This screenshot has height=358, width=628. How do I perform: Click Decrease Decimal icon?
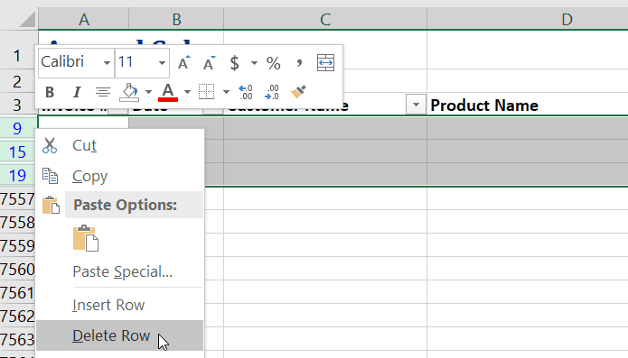(272, 92)
